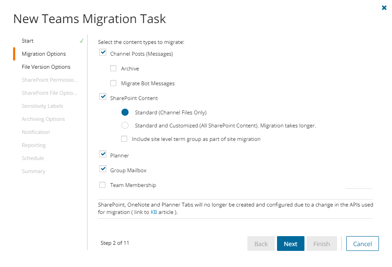The width and height of the screenshot is (392, 267).
Task: Check Migrate Bot Messages option
Action: (x=113, y=83)
